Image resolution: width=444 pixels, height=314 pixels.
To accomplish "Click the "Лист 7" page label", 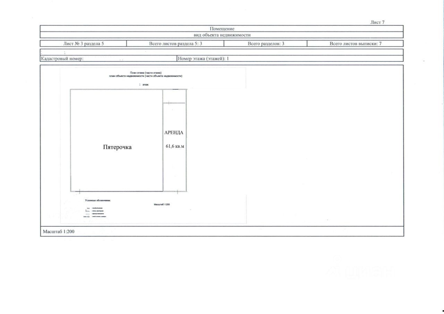I will [x=377, y=23].
